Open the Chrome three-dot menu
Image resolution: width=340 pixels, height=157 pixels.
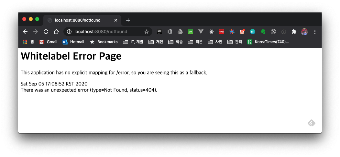pos(315,32)
